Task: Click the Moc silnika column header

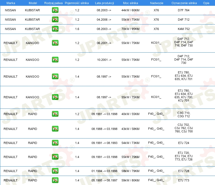Action: point(131,3)
